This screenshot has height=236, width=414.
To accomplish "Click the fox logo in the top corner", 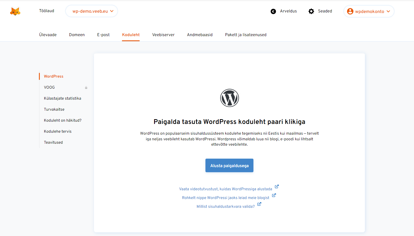I will coord(15,11).
